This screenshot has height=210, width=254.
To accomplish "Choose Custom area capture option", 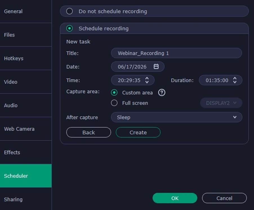I will [x=114, y=93].
